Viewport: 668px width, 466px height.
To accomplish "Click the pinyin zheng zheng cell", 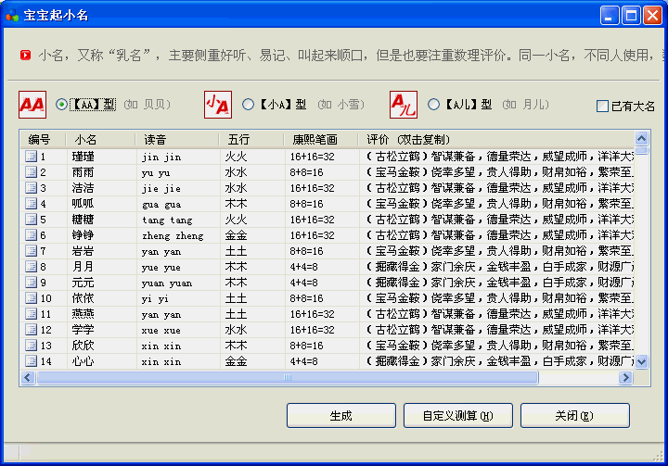I will (173, 235).
